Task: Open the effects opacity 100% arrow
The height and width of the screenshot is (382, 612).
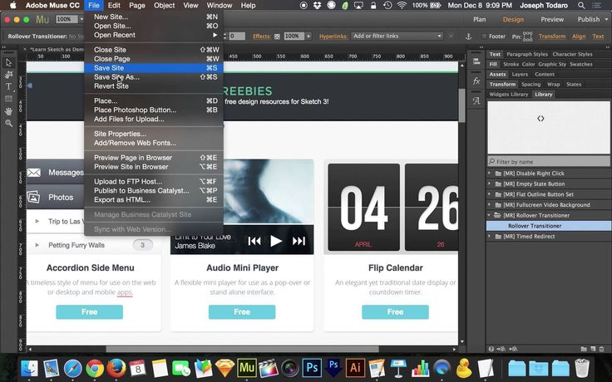Action: (x=308, y=37)
